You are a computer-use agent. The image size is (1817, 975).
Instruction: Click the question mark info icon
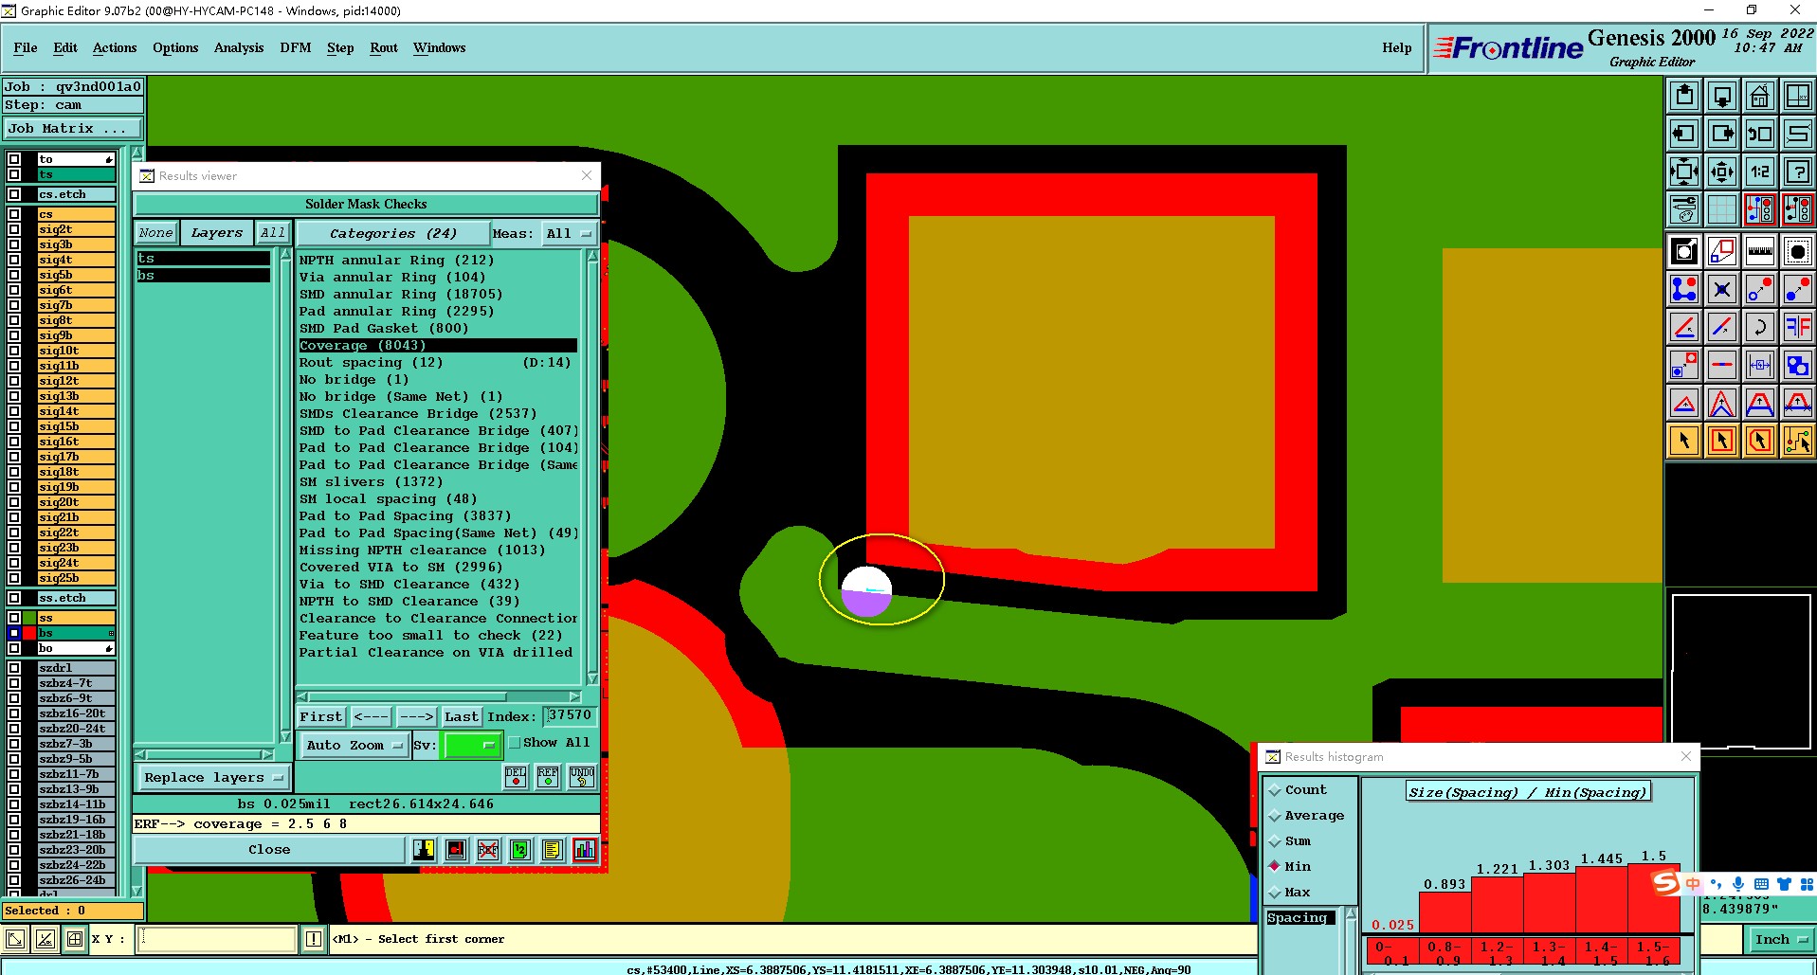click(x=1798, y=172)
